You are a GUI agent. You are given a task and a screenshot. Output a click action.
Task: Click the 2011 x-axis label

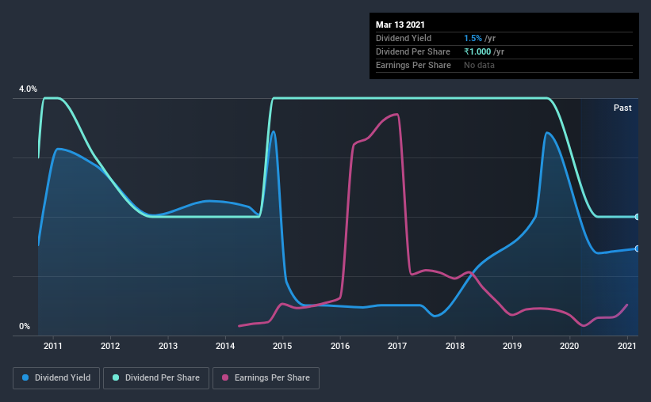click(x=52, y=346)
